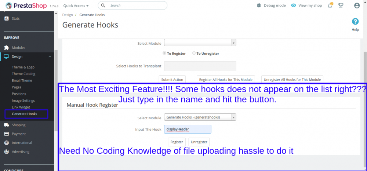367x171 pixels.
Task: Click the Stats chart icon
Action: 7,18
